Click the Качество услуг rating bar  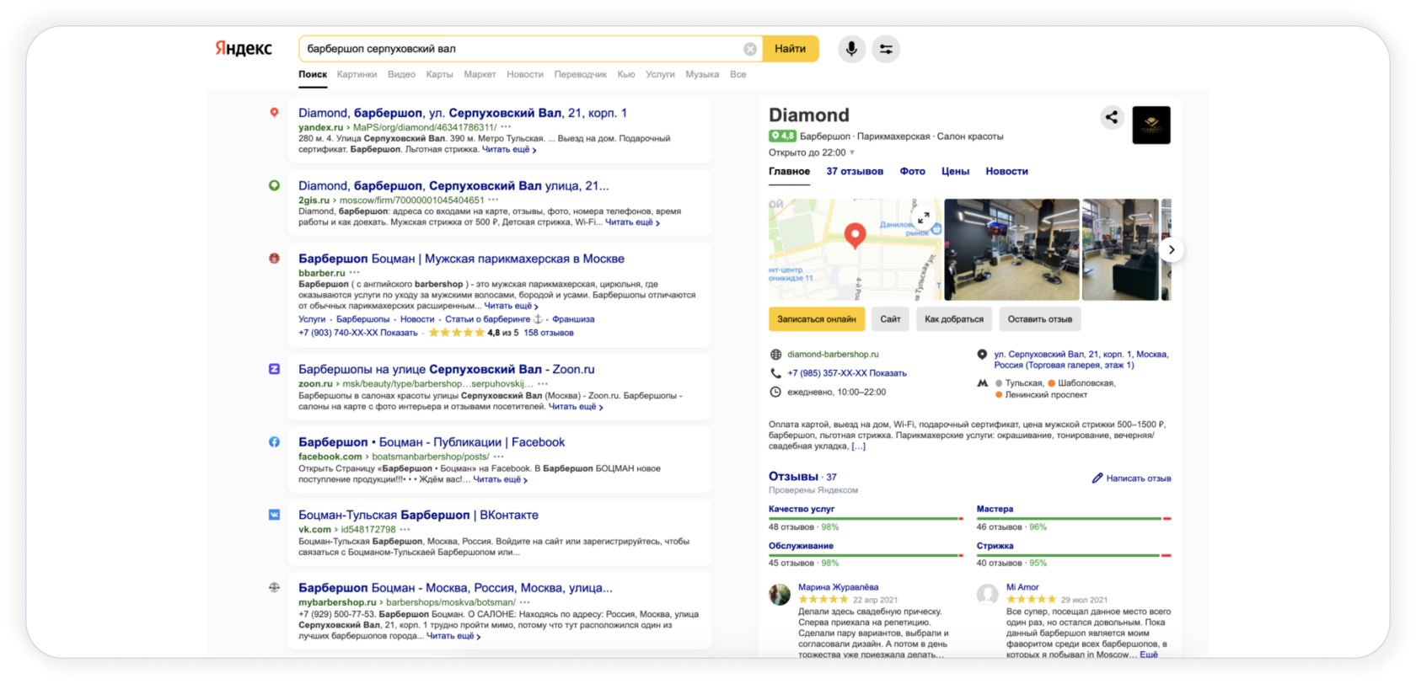click(x=865, y=518)
